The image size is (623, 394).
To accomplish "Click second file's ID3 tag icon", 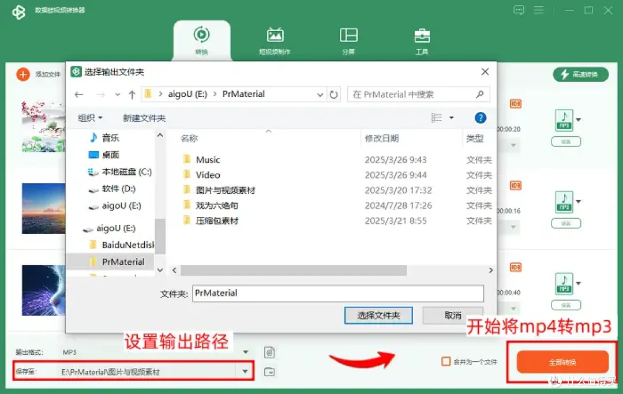I will click(515, 186).
